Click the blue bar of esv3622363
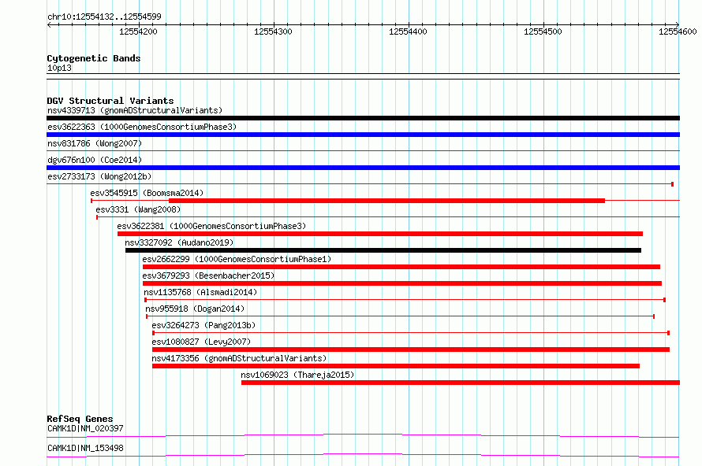Screen dimensions: 702x466 click(x=363, y=135)
